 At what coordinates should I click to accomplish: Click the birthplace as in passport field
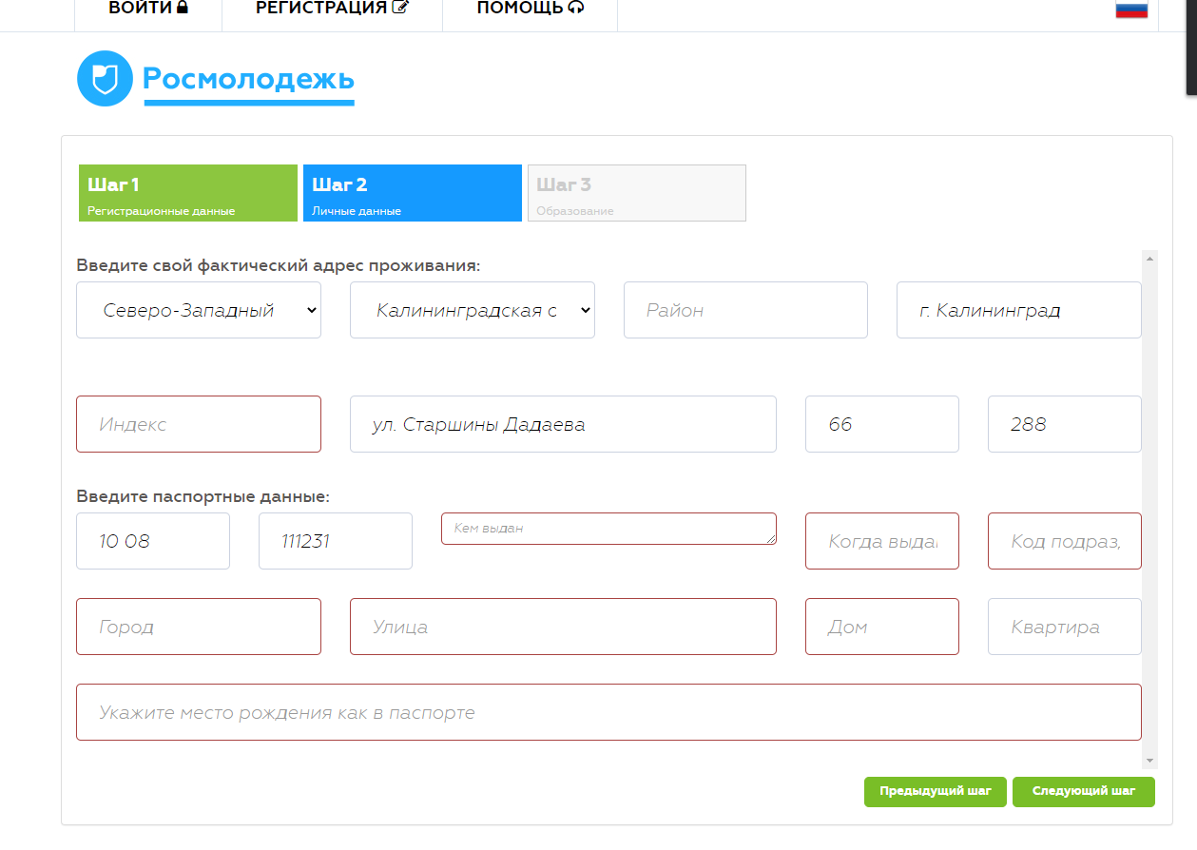tap(608, 712)
